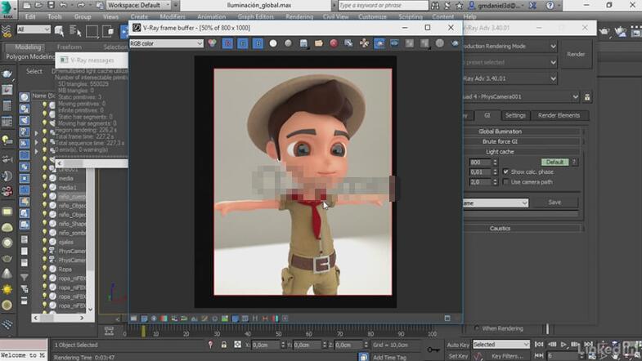The image size is (642, 361).
Task: Toggle visibility bulb for the media layer row
Action: 45,178
